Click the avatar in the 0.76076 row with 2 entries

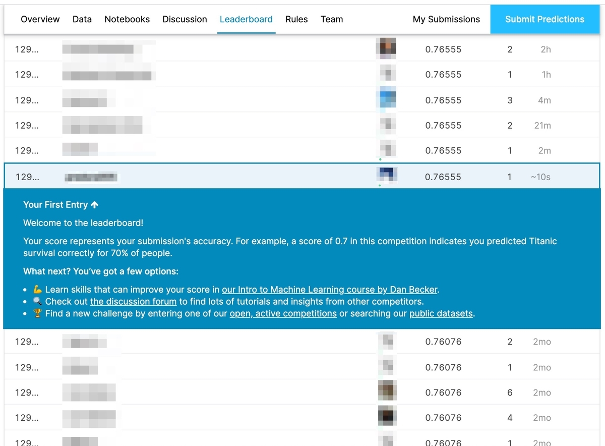[x=386, y=342]
